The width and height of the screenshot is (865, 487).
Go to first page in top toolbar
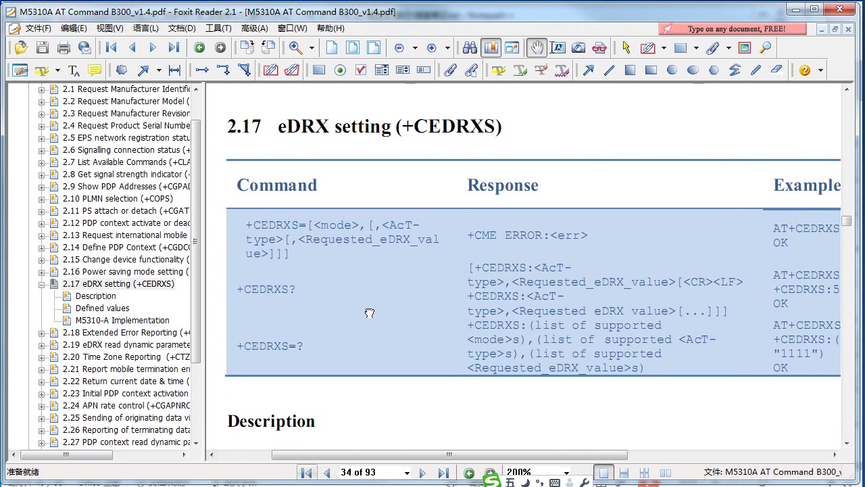(x=112, y=47)
